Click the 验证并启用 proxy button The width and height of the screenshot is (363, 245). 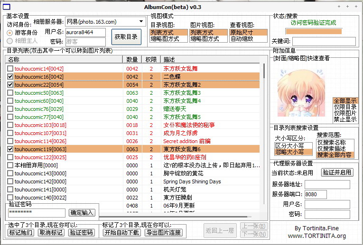(337, 172)
